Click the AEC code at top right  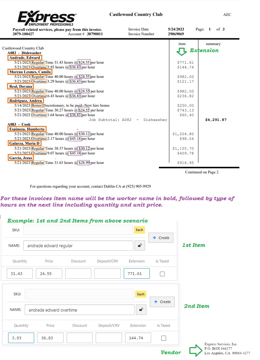tap(227, 15)
